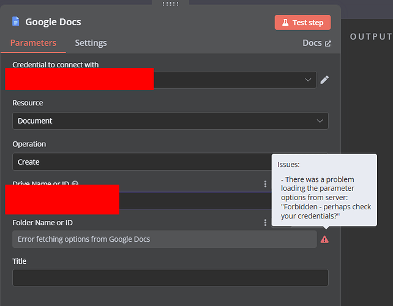Screen dimensions: 393x306
Task: Click the Operation label
Action: click(29, 144)
